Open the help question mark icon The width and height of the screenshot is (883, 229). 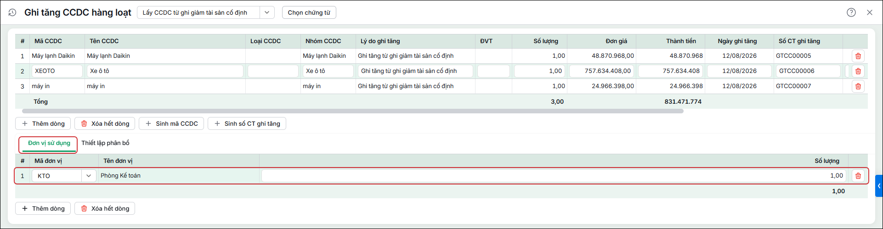pos(851,12)
